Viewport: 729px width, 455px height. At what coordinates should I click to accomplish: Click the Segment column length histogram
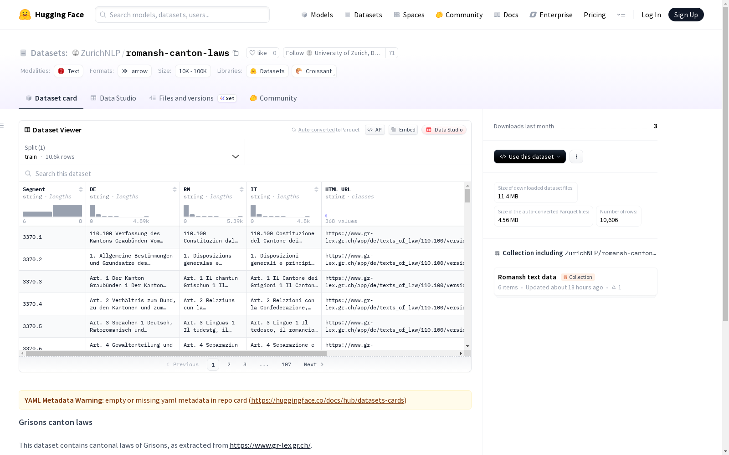pyautogui.click(x=52, y=211)
